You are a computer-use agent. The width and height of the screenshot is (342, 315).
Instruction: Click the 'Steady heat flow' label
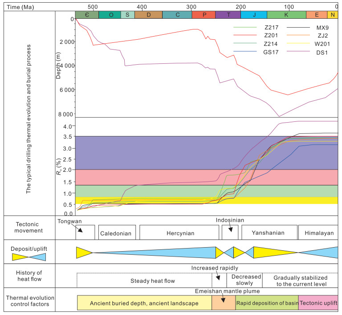point(153,281)
